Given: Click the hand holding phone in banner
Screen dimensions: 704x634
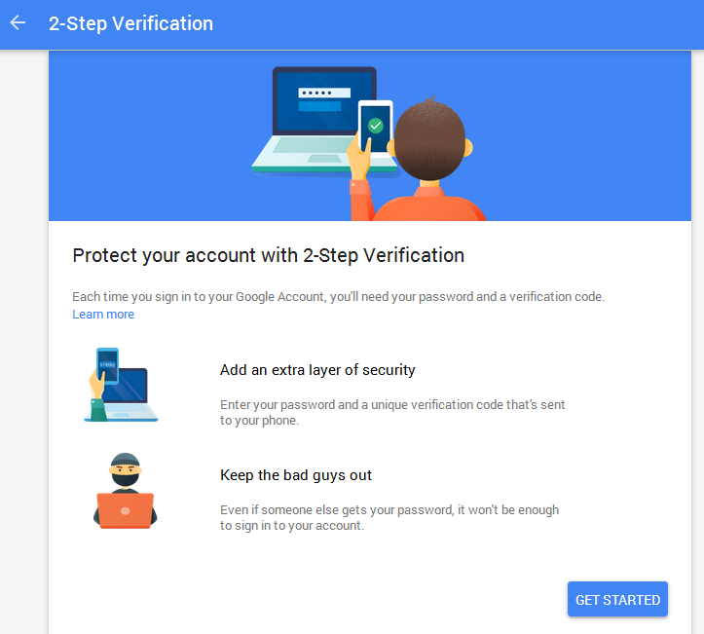Looking at the screenshot, I should (360, 160).
